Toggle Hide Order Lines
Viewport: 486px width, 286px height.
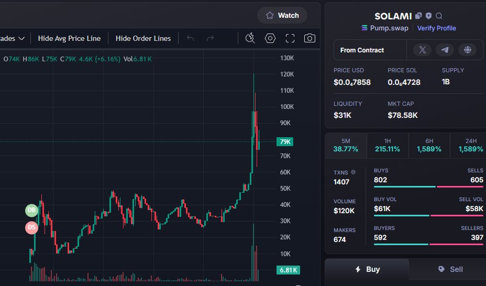click(x=143, y=38)
